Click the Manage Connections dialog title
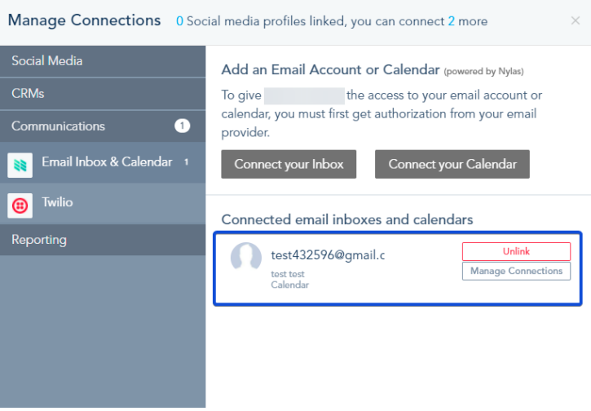591x411 pixels. pyautogui.click(x=85, y=20)
